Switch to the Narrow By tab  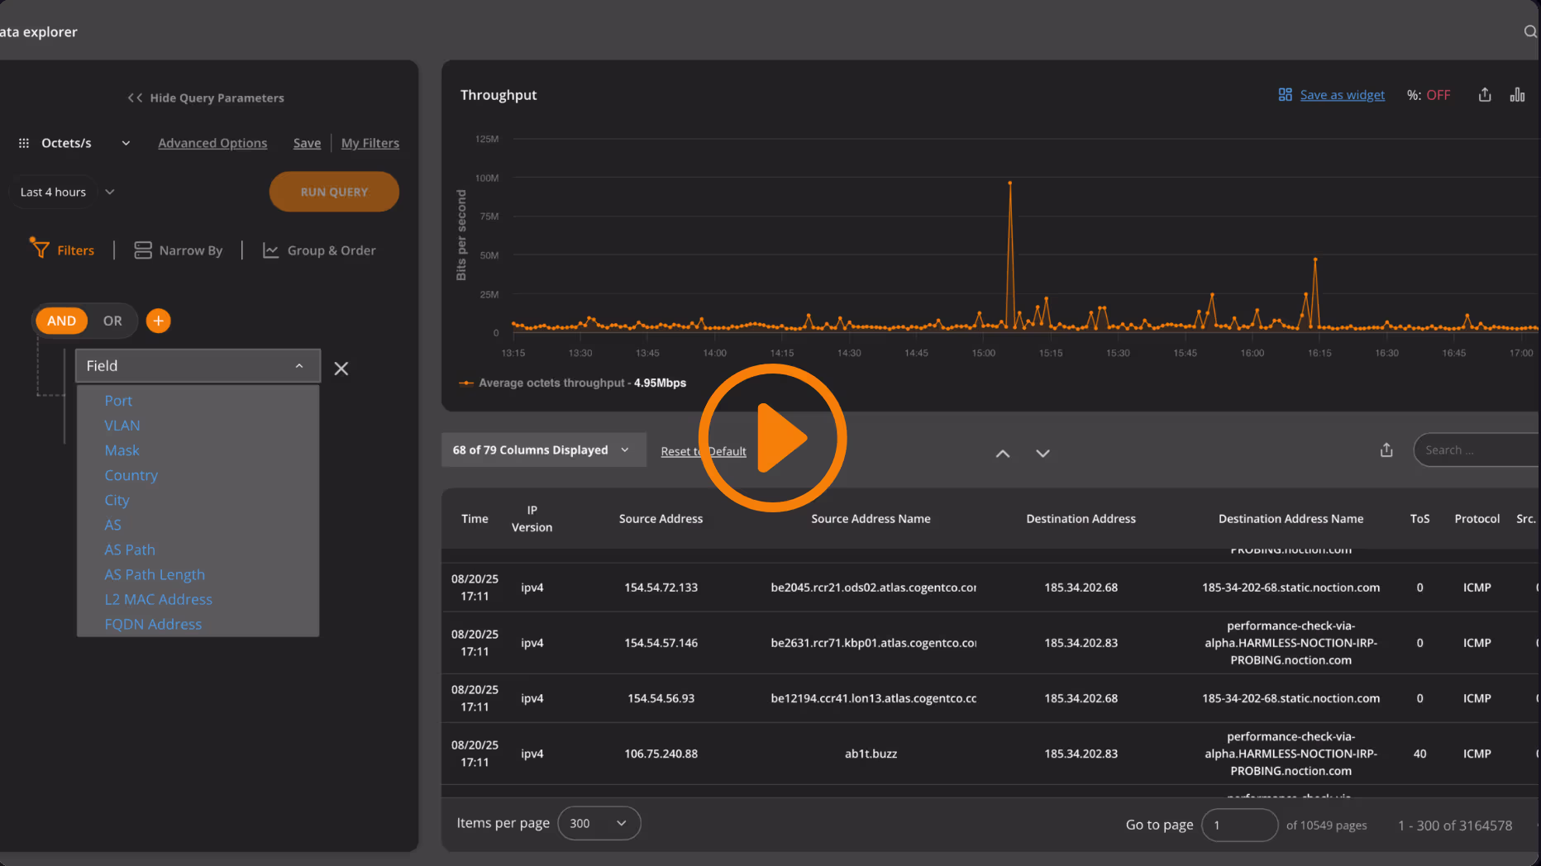179,250
